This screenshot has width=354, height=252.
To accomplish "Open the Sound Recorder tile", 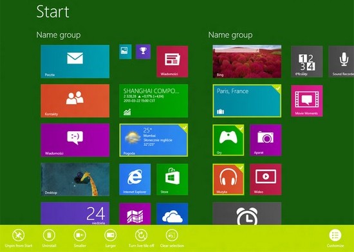I will 341,62.
